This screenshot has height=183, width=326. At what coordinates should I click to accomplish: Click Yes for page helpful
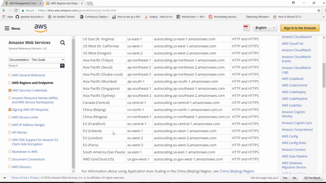tap(285, 178)
